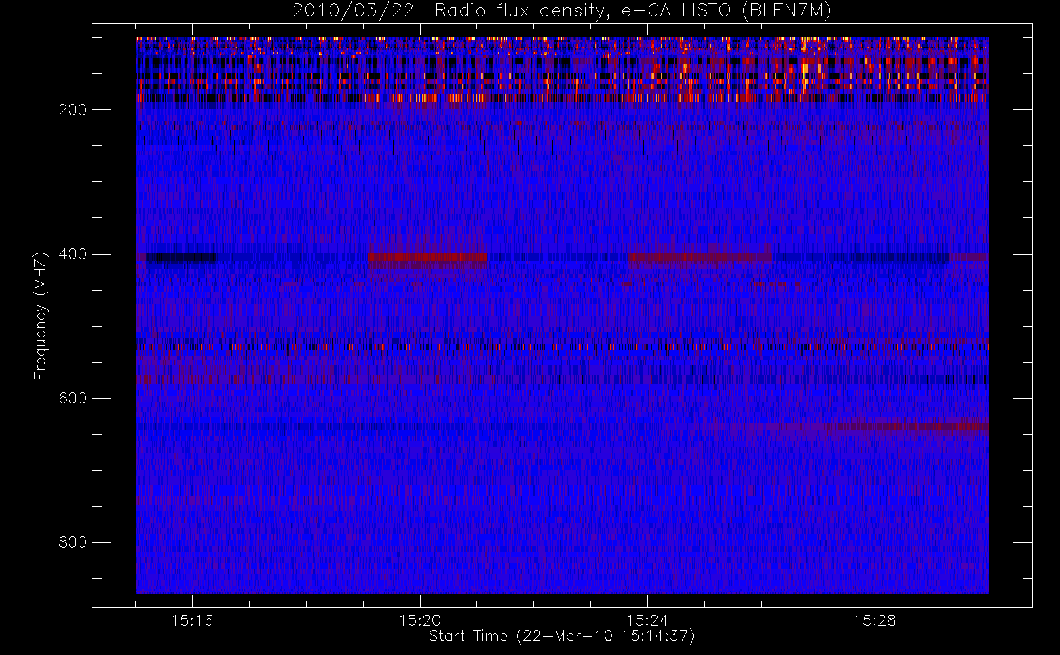Click the 15:28 time tick label
The image size is (1060, 655).
coord(875,620)
